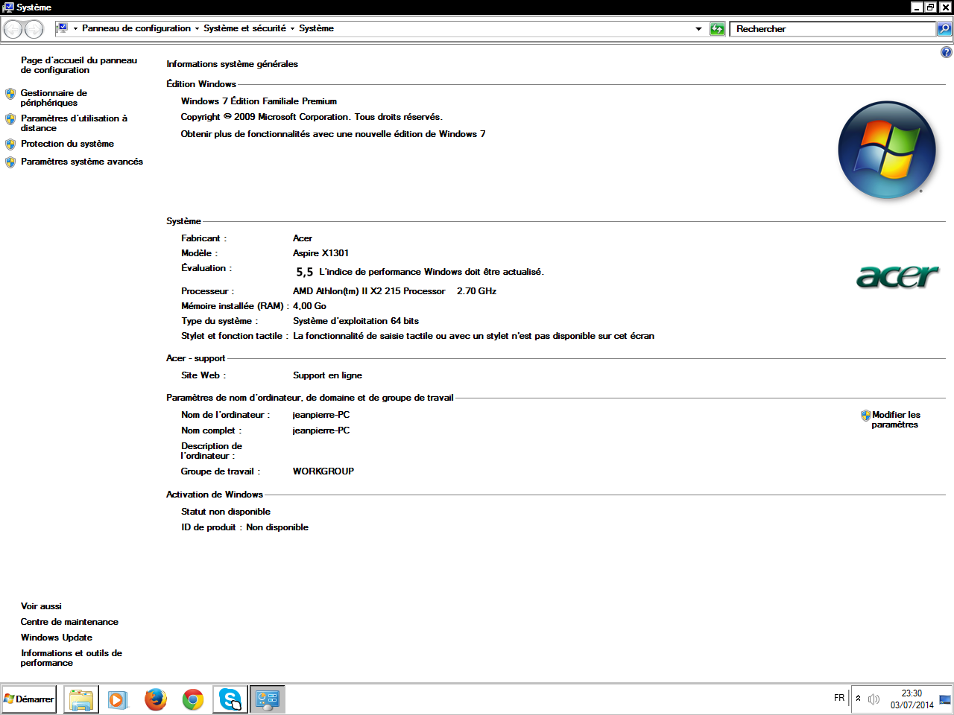Open the Support en ligne link
The height and width of the screenshot is (715, 954).
pyautogui.click(x=327, y=375)
